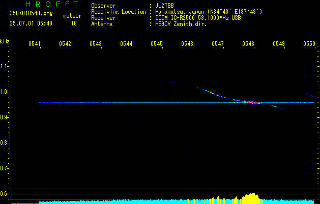The width and height of the screenshot is (320, 204).
Task: Click the ICOM IC-R2500 53.1000MHz USB value
Action: click(x=198, y=18)
